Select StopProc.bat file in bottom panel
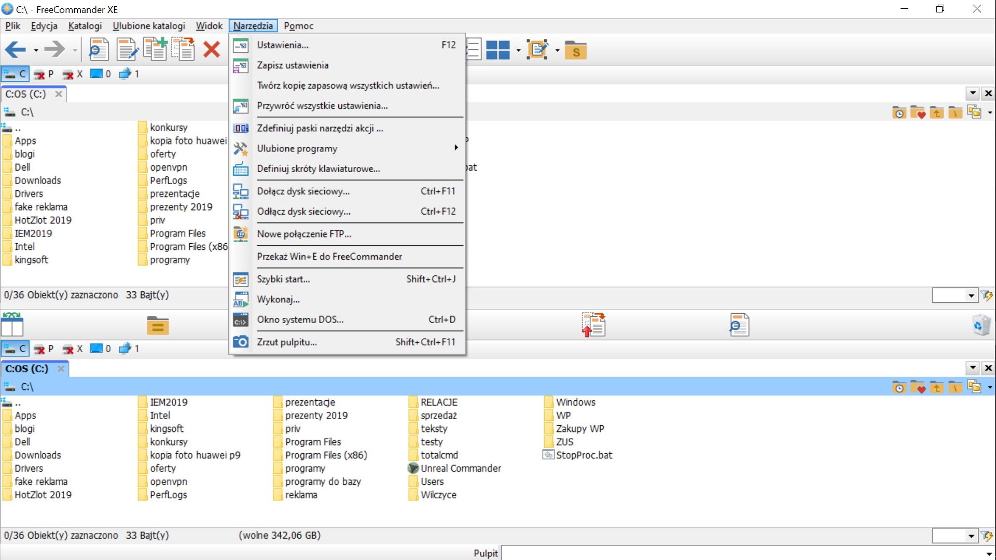The height and width of the screenshot is (560, 996). pyautogui.click(x=578, y=455)
